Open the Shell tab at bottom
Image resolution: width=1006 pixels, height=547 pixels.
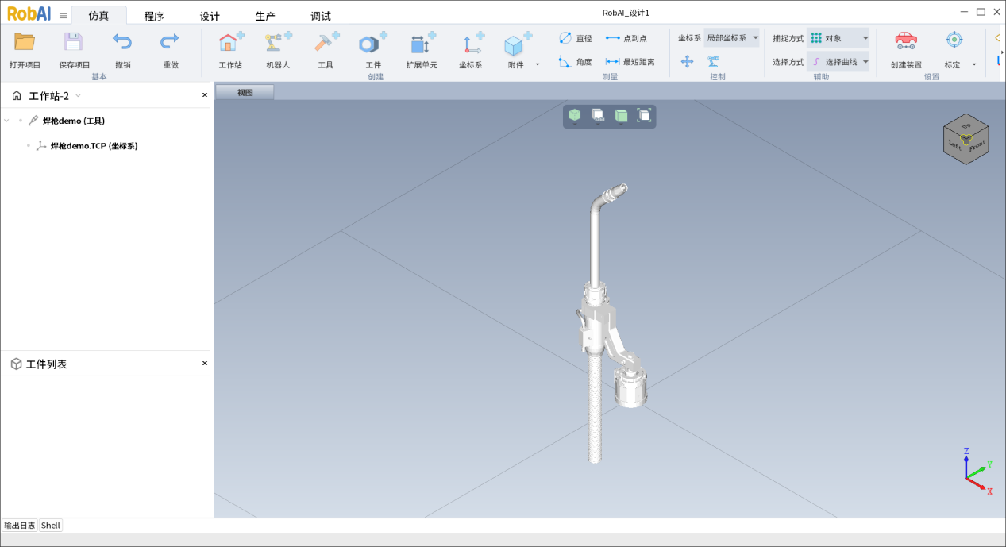pyautogui.click(x=51, y=526)
